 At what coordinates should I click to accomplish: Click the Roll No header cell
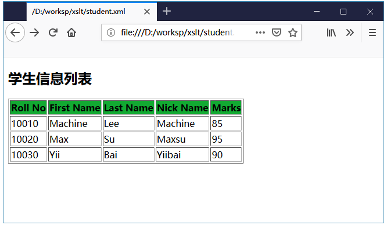click(28, 108)
